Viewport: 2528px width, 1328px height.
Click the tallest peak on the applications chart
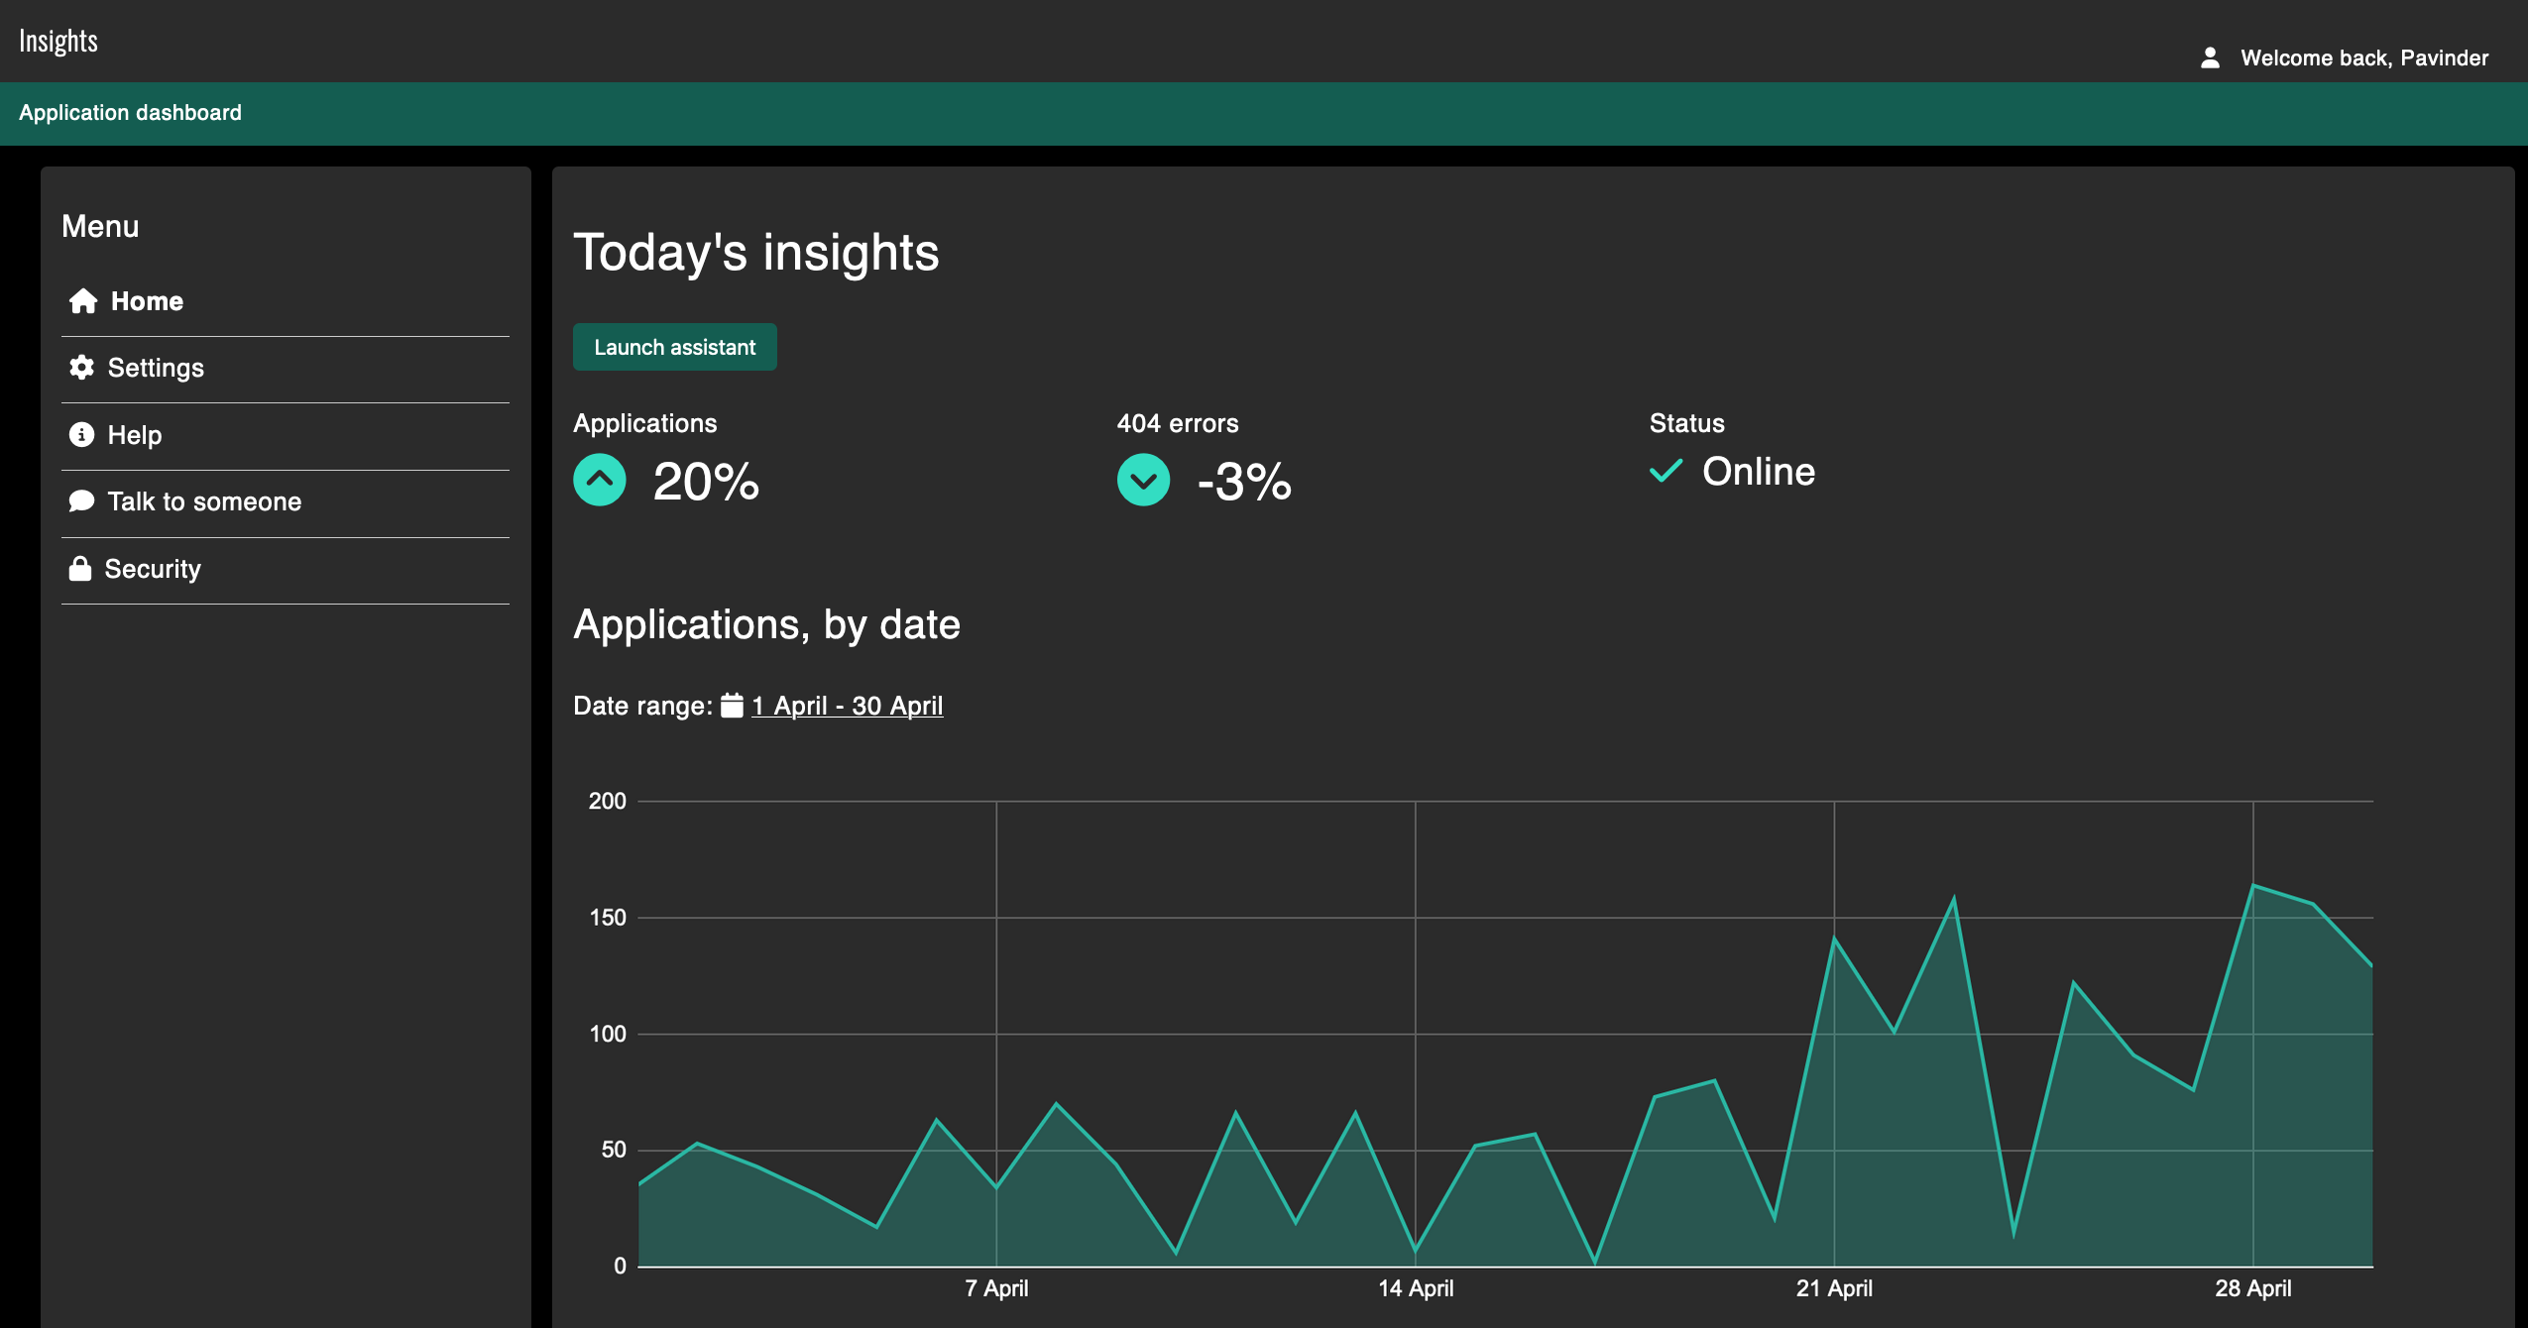point(2254,885)
